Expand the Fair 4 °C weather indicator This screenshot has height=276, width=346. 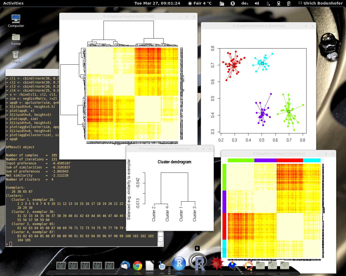pyautogui.click(x=199, y=3)
